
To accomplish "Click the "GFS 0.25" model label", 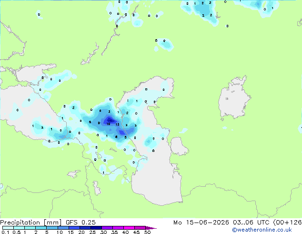I will (x=81, y=223).
